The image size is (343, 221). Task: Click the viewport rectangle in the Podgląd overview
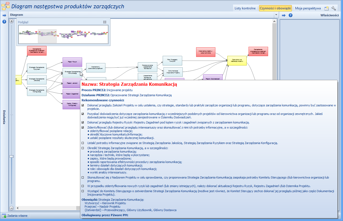coord(47,36)
